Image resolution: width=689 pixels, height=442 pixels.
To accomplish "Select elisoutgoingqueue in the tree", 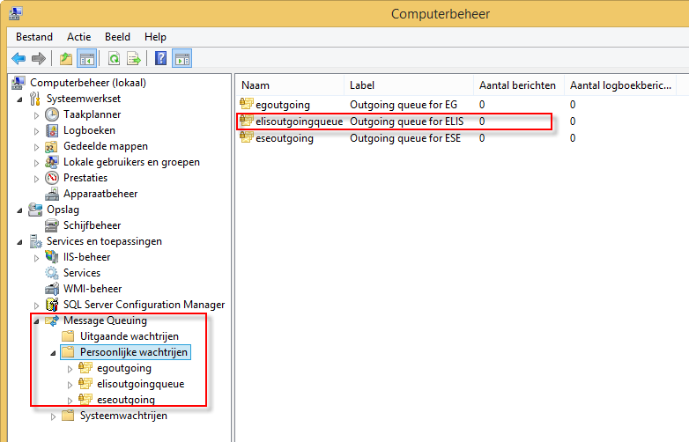I will coord(141,384).
